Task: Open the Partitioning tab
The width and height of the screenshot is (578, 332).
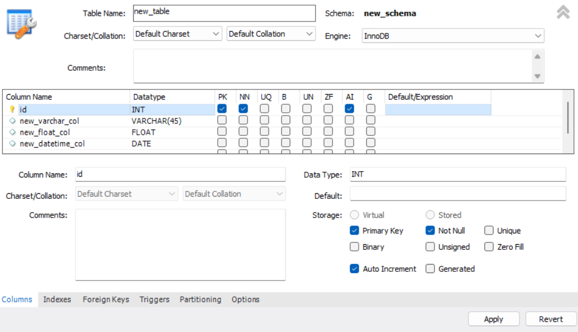Action: pos(201,300)
